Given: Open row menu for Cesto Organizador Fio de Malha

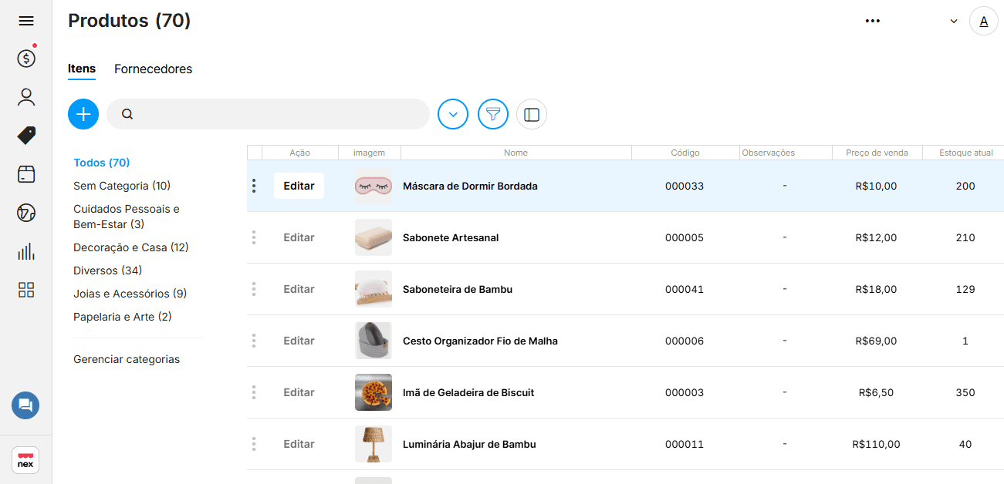Looking at the screenshot, I should pos(254,341).
